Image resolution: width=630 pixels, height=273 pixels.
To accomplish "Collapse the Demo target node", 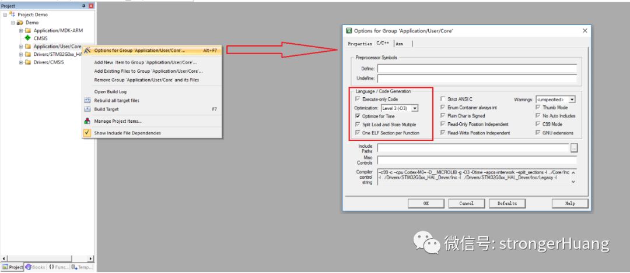I will click(12, 23).
